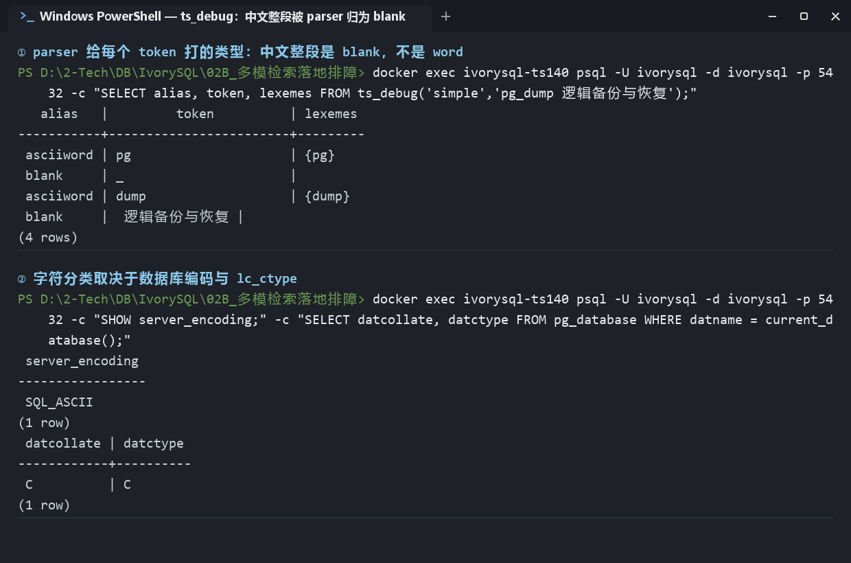Click the datctype column header
The image size is (851, 563).
pyautogui.click(x=154, y=444)
